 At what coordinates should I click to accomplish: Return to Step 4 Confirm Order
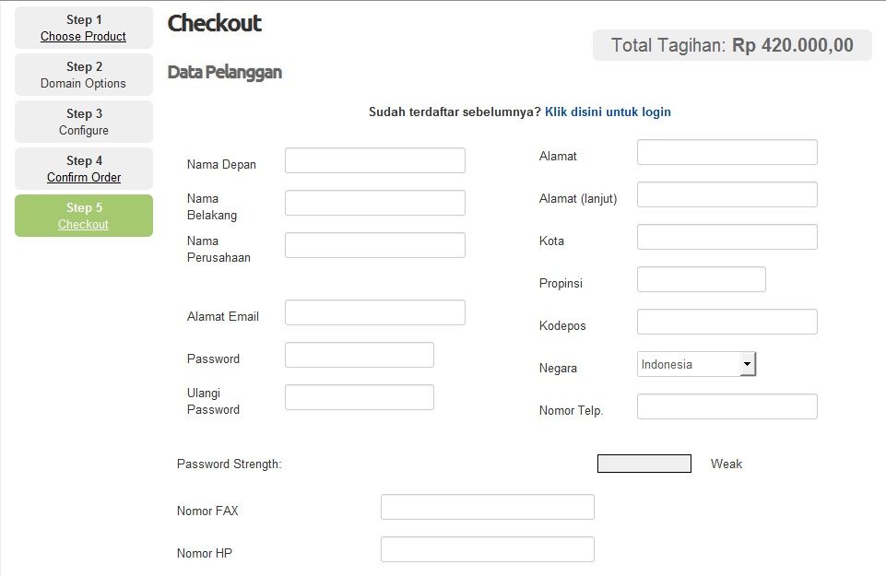[x=84, y=169]
